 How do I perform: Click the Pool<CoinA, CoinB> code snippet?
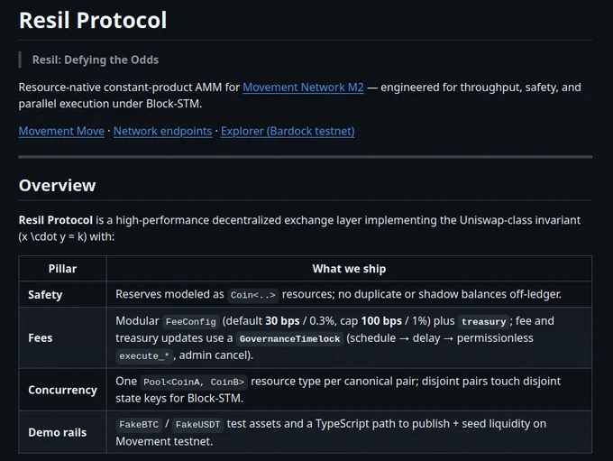pyautogui.click(x=194, y=382)
